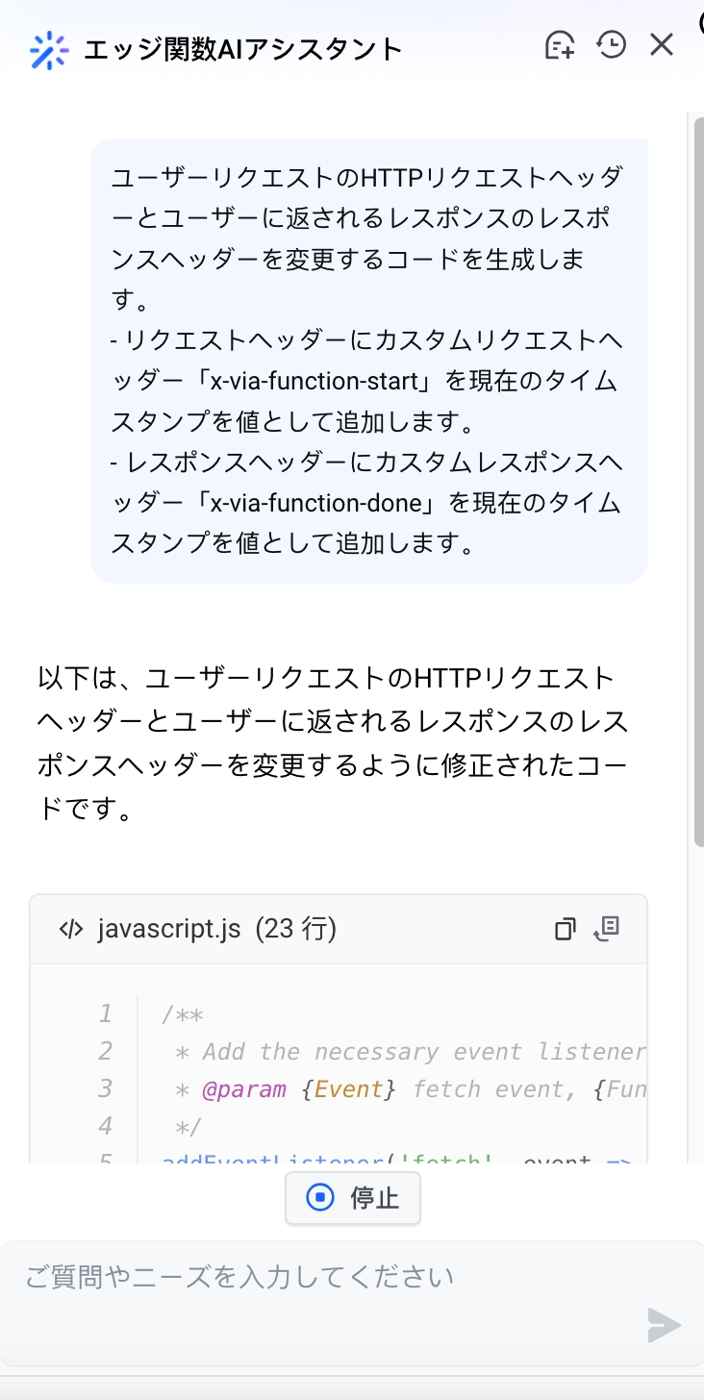Screen dimensions: 704x1400
Task: Click the javascript.js file name label
Action: [x=169, y=930]
